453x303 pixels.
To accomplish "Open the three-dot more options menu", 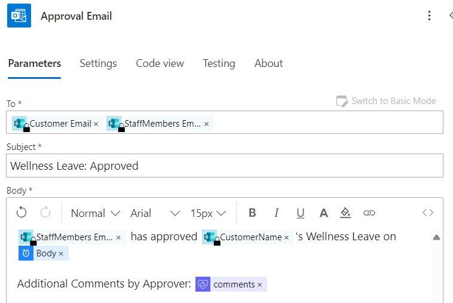I will point(429,16).
